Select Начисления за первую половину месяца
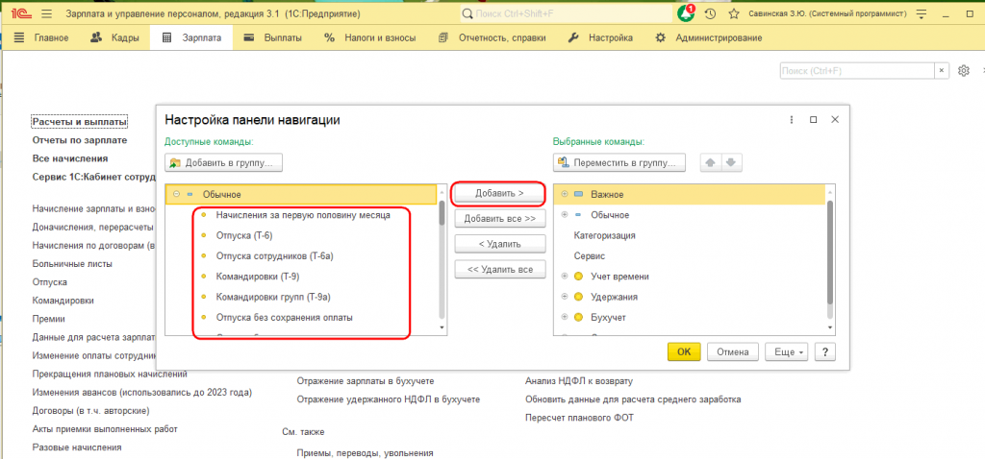Screen dimensions: 985x459 pos(303,215)
